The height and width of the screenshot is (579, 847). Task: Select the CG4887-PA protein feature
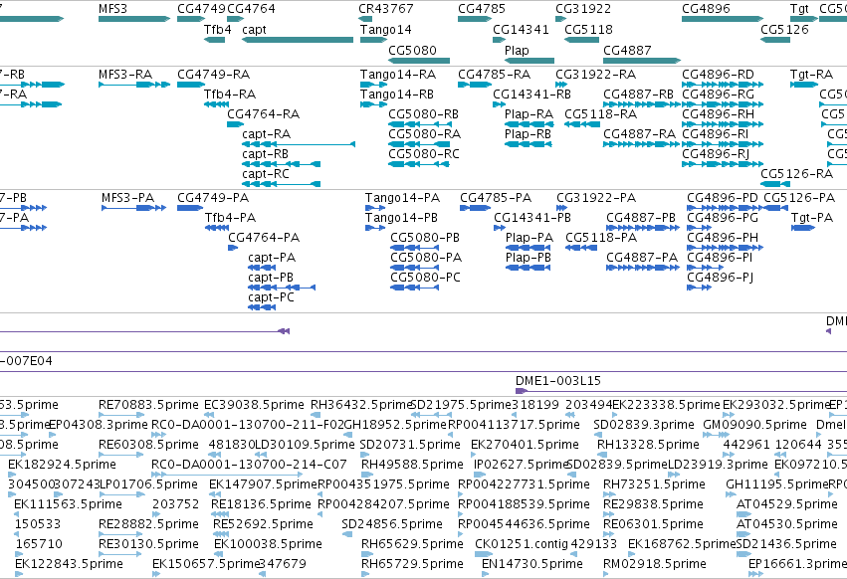(643, 268)
